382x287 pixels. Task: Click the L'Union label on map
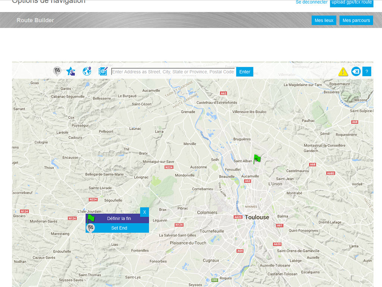(x=275, y=184)
